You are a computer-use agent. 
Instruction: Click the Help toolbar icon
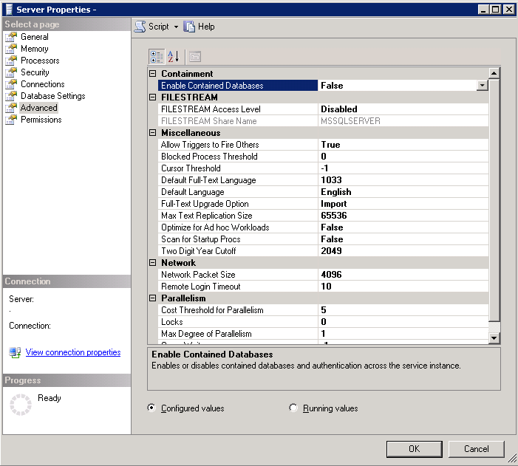click(x=190, y=26)
